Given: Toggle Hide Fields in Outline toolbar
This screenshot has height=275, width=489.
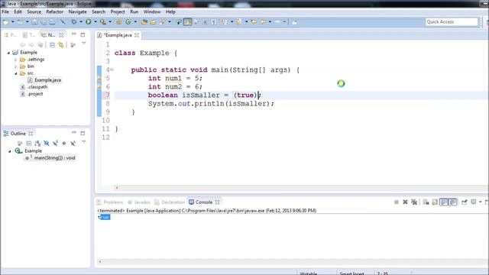Looking at the screenshot, I should (47, 144).
